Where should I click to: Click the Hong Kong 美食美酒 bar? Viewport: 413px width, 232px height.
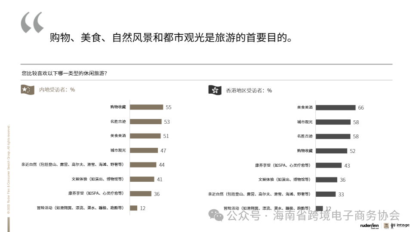tap(336, 107)
